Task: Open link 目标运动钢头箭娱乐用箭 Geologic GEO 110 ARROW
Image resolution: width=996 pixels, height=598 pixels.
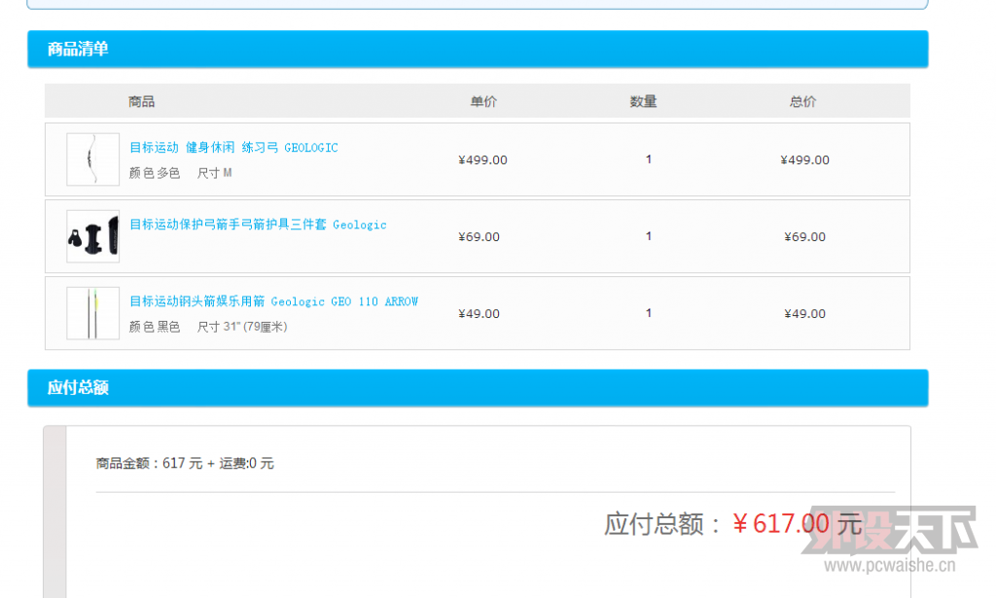Action: click(x=273, y=300)
